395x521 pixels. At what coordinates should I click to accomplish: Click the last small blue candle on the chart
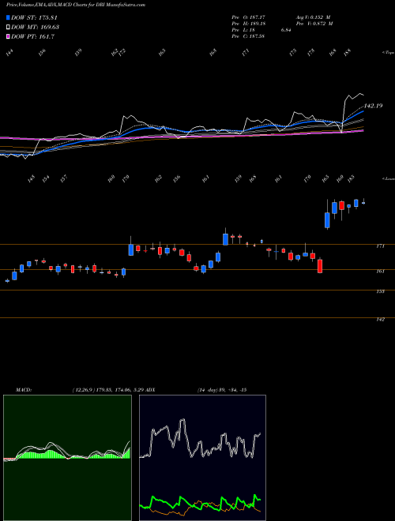tap(363, 203)
